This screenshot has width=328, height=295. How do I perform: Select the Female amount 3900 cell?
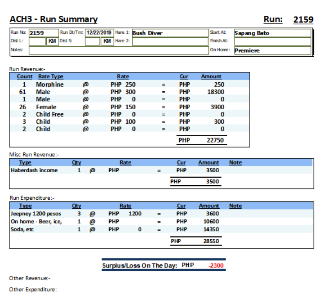point(216,107)
